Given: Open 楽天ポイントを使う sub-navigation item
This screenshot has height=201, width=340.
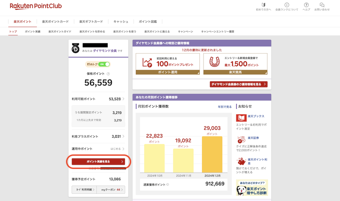Looking at the screenshot, I should (125, 31).
